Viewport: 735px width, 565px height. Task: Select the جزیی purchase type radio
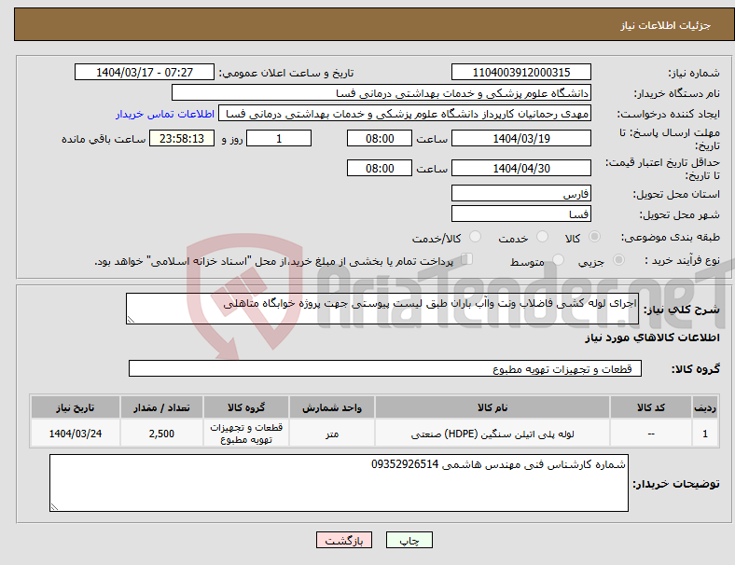(618, 259)
